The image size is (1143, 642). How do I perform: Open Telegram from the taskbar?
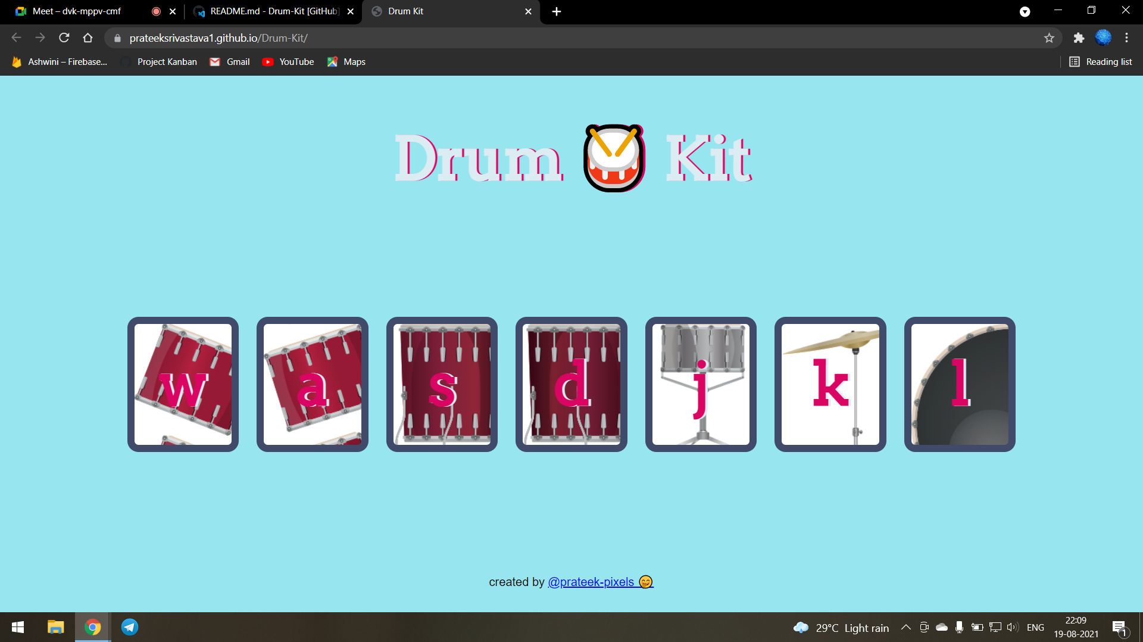click(130, 627)
